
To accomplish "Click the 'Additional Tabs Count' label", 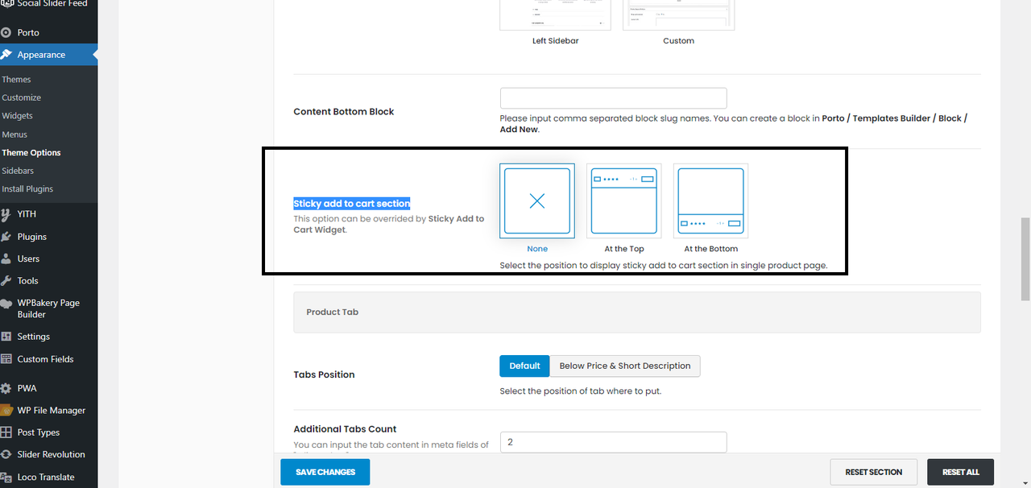I will pyautogui.click(x=345, y=429).
